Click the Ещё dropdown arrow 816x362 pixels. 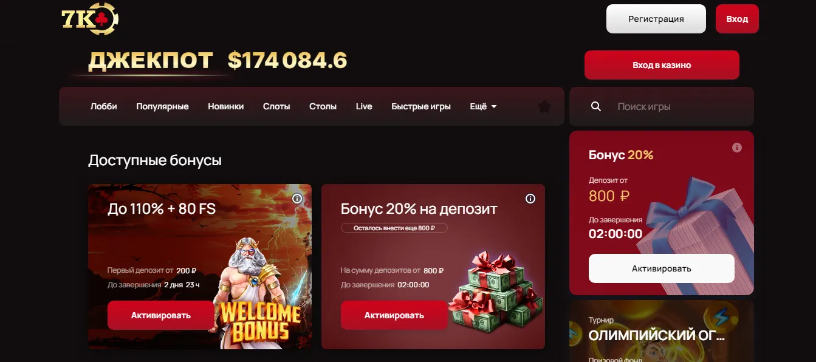coord(494,107)
